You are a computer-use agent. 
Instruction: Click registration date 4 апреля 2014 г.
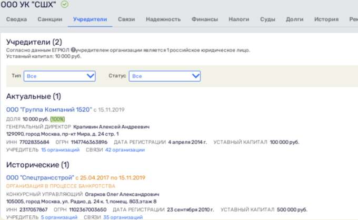coord(187,142)
